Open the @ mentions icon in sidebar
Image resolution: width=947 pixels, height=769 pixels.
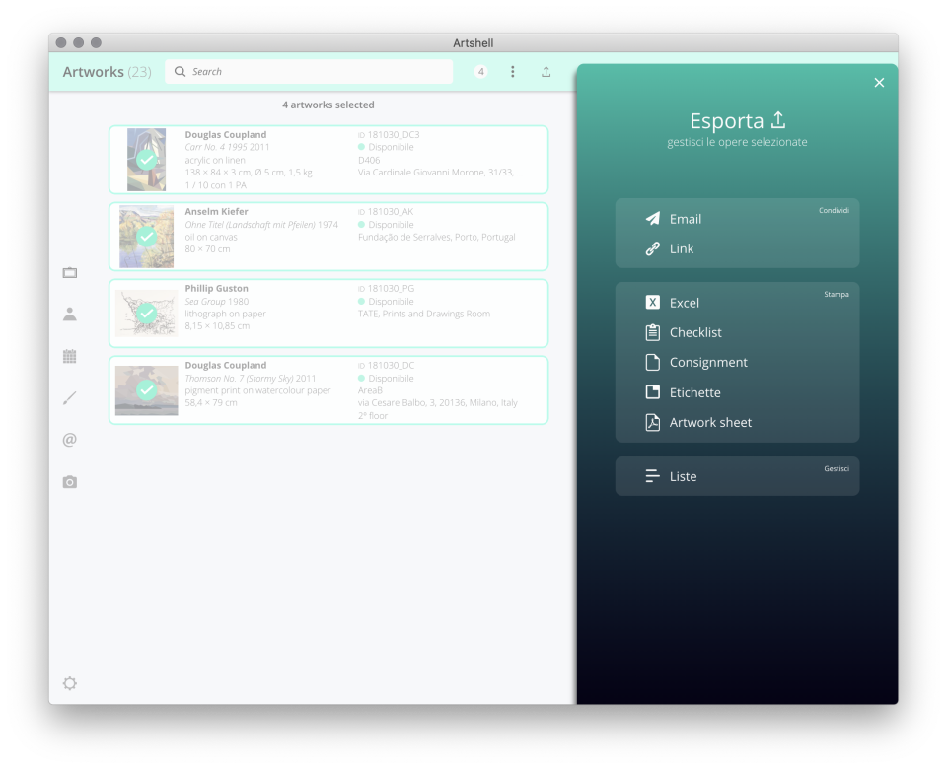tap(69, 439)
